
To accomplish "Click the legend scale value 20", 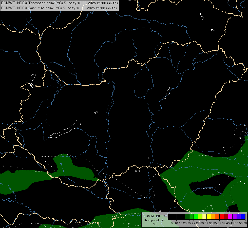I will click(185, 223).
